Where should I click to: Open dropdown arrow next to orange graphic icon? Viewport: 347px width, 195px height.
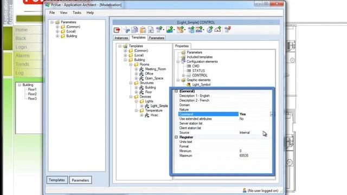point(184,30)
